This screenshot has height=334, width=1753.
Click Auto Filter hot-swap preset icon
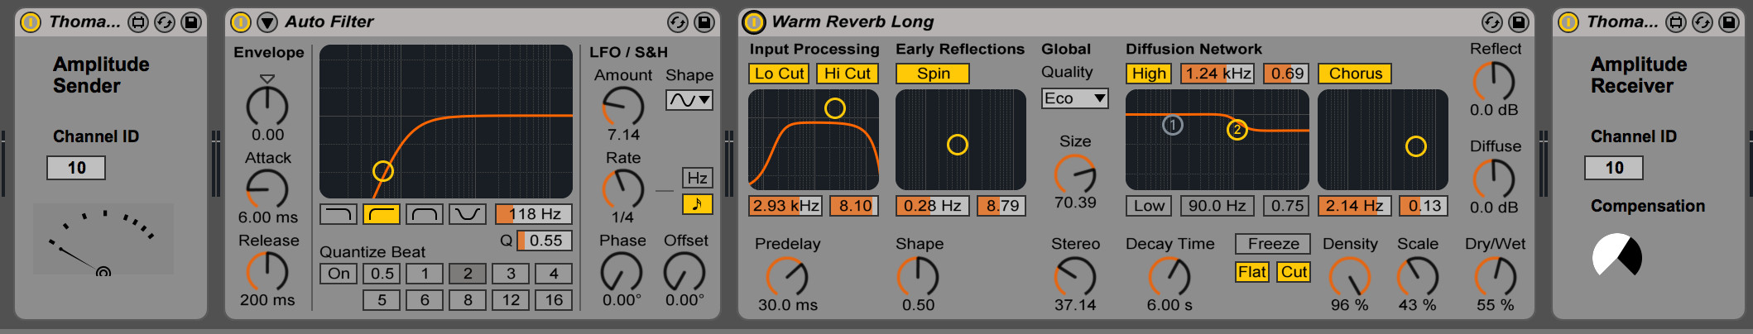(x=678, y=22)
